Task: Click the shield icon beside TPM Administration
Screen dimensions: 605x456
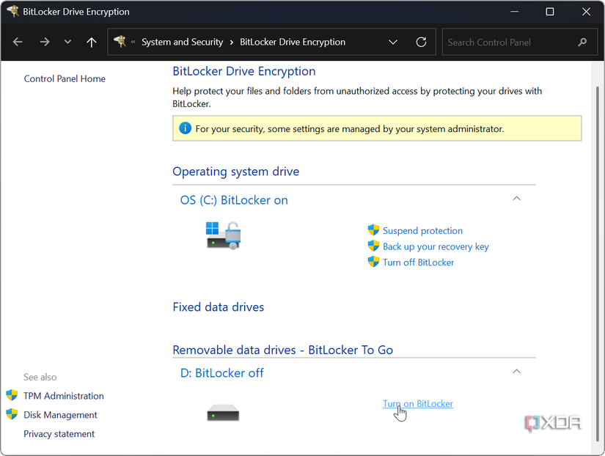Action: pyautogui.click(x=12, y=395)
